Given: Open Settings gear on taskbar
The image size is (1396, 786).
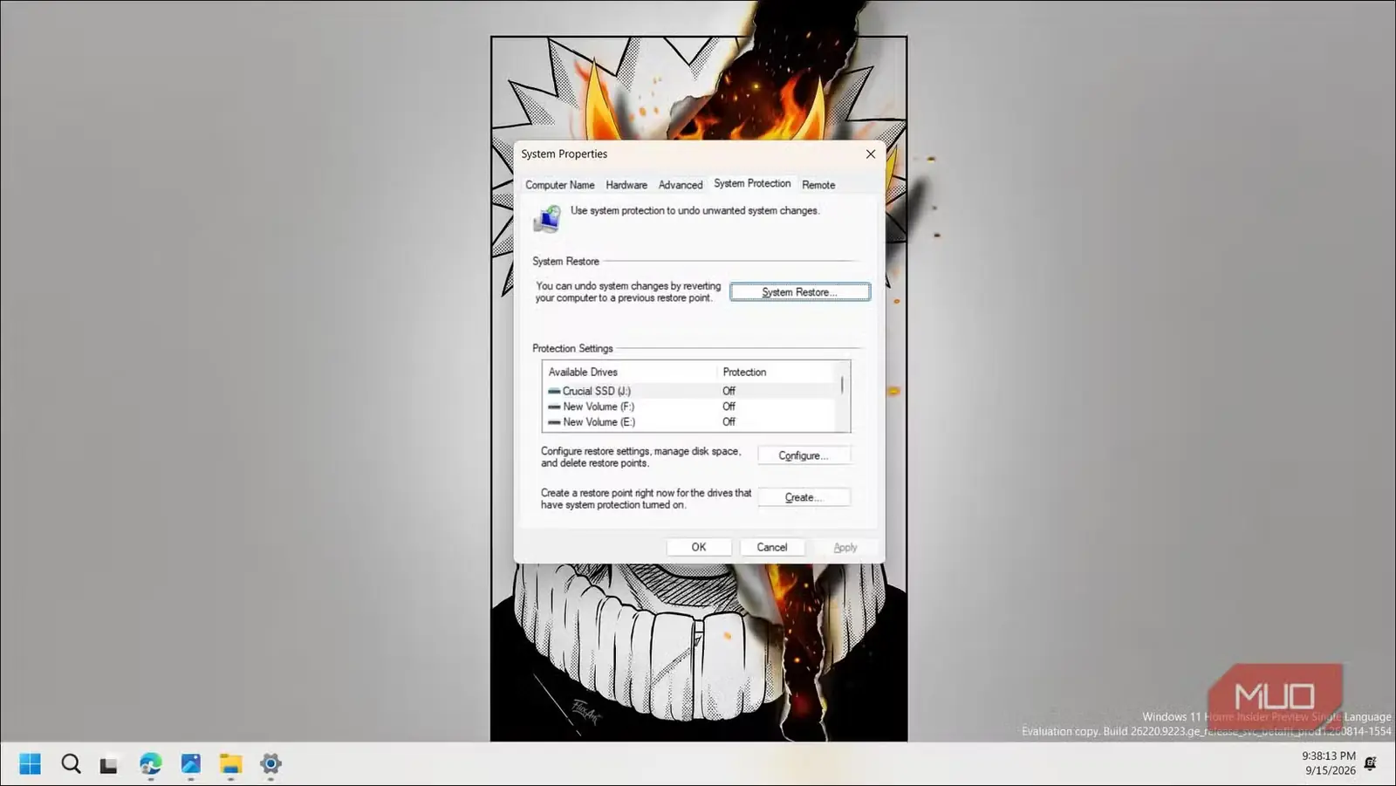Looking at the screenshot, I should coord(270,764).
